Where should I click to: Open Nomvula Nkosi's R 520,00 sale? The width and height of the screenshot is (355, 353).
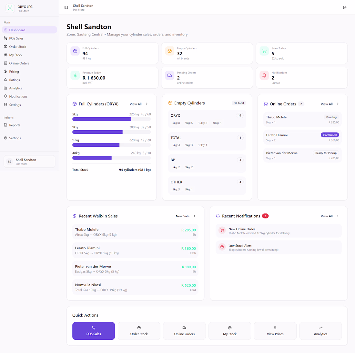pyautogui.click(x=136, y=287)
